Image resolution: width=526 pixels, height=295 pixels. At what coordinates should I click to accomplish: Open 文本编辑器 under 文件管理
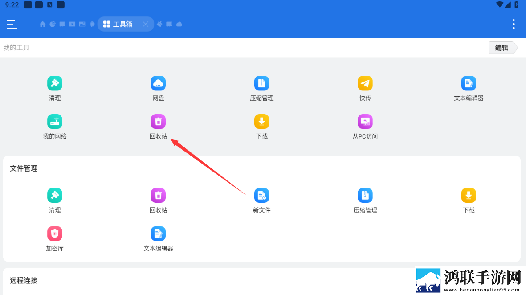[159, 239]
